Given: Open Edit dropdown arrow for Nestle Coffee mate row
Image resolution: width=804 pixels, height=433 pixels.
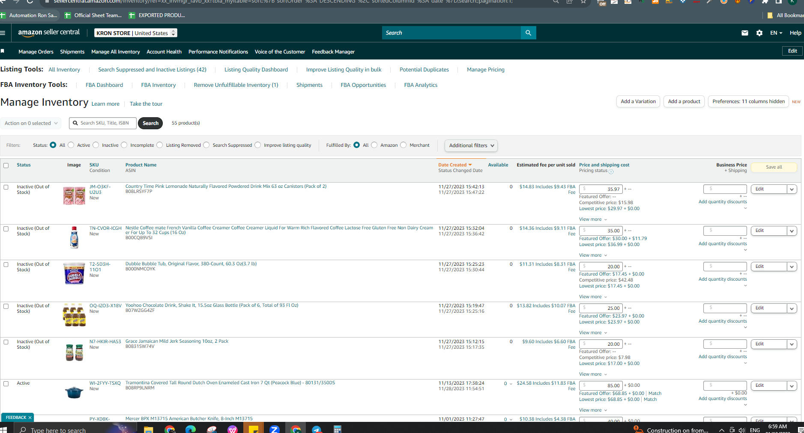Looking at the screenshot, I should [x=792, y=231].
